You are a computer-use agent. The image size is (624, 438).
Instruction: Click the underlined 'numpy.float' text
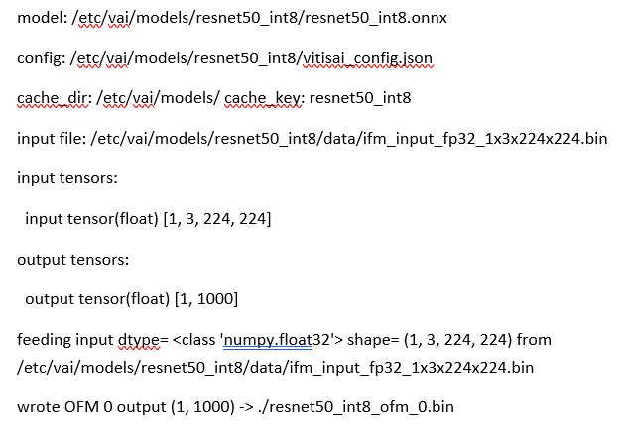[268, 340]
